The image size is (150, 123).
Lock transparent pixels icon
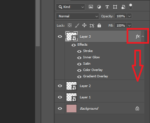pyautogui.click(x=69, y=25)
